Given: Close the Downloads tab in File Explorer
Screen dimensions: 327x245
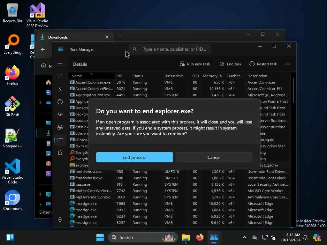Looking at the screenshot, I should pyautogui.click(x=107, y=37).
